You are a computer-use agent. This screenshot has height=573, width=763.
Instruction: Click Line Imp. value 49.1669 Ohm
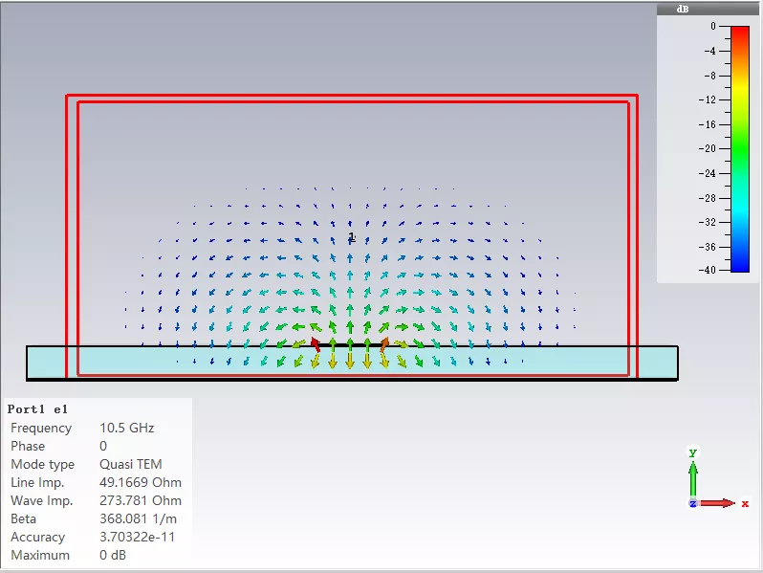(141, 482)
